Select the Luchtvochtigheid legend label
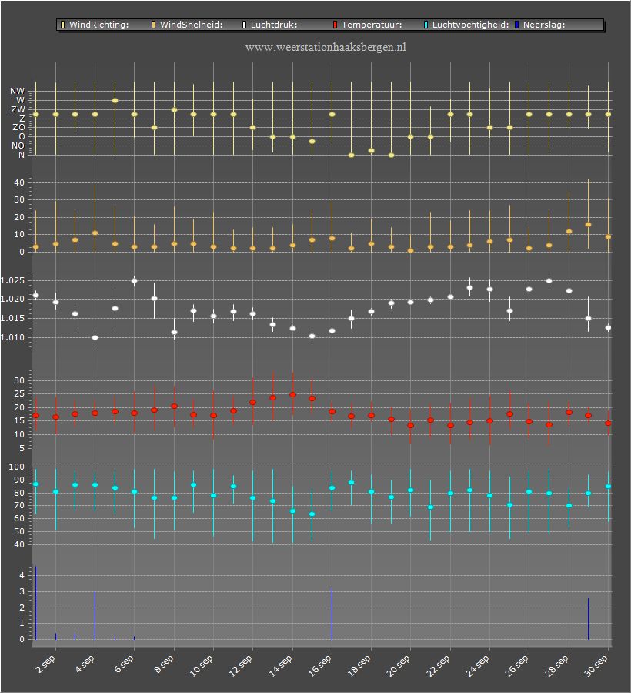Image resolution: width=631 pixels, height=693 pixels. coord(471,25)
